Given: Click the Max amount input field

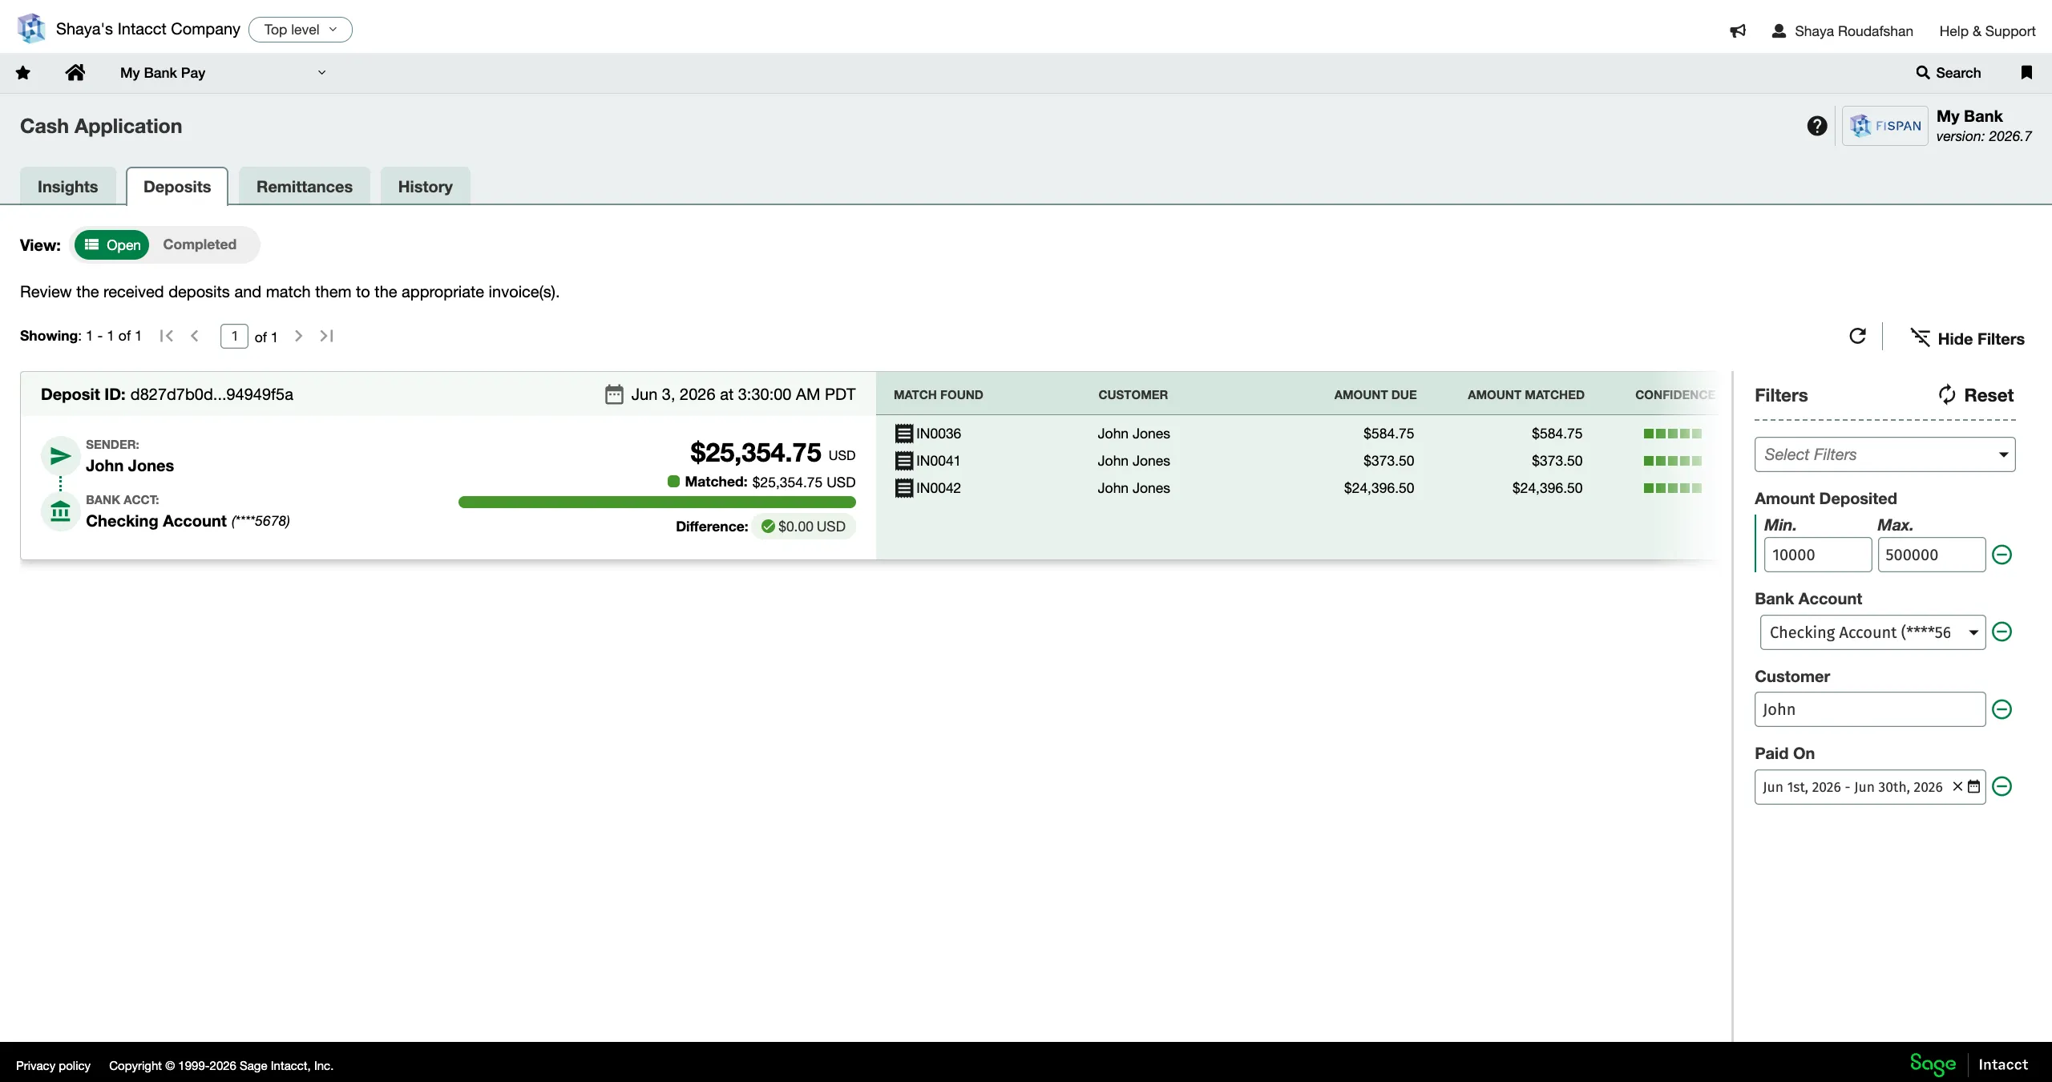Looking at the screenshot, I should pyautogui.click(x=1931, y=555).
